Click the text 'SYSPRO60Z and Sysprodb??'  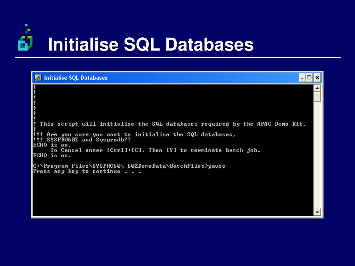point(89,140)
